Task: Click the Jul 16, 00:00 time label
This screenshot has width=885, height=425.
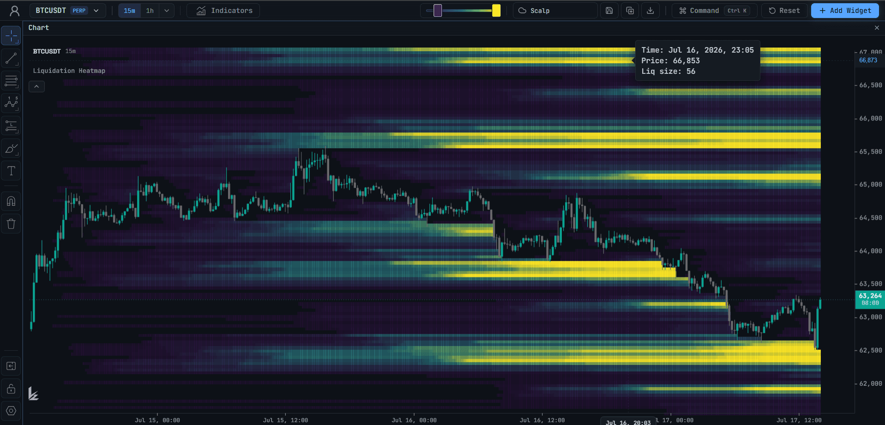Action: click(414, 420)
